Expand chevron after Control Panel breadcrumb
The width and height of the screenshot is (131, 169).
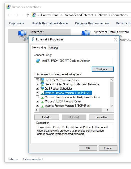(x=62, y=15)
